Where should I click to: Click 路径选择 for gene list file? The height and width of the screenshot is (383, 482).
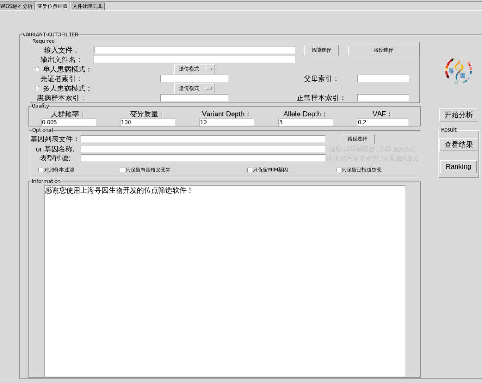[x=357, y=139]
